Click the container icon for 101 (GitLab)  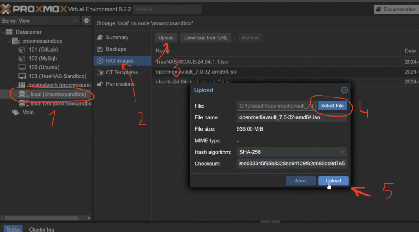point(22,50)
